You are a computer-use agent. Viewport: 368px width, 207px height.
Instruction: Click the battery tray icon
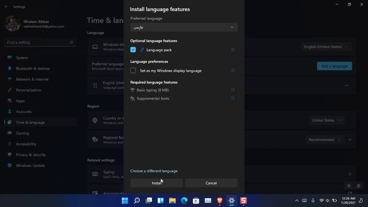pos(335,201)
